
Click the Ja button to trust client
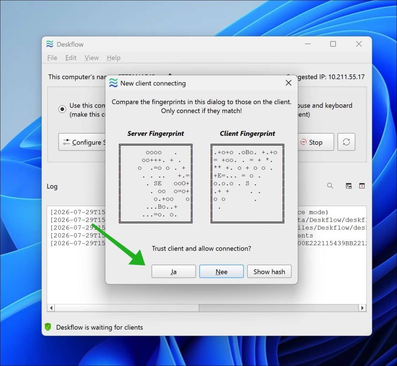click(173, 271)
